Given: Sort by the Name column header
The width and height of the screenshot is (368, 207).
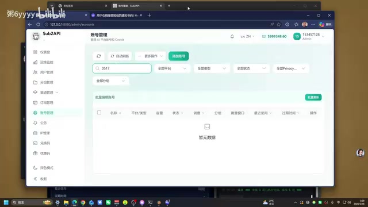Looking at the screenshot, I should [116, 113].
